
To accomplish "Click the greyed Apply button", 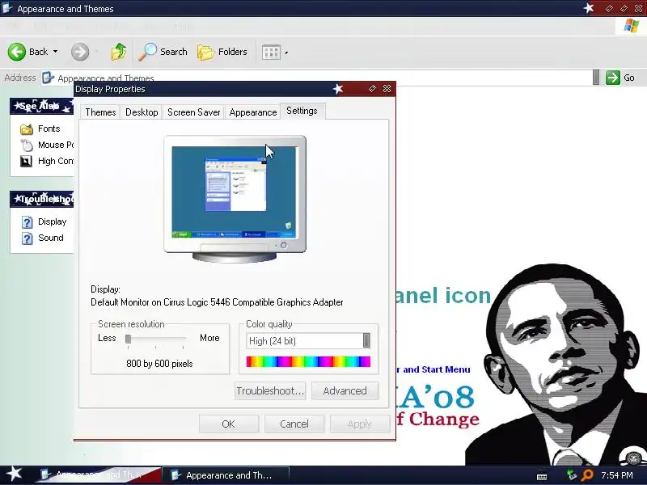I will point(359,424).
